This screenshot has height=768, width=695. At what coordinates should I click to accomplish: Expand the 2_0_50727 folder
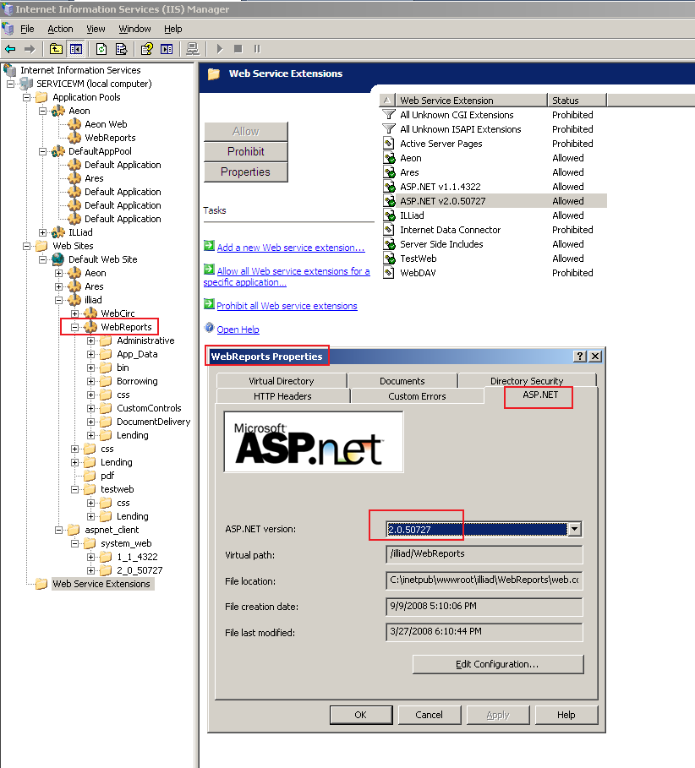click(x=91, y=570)
